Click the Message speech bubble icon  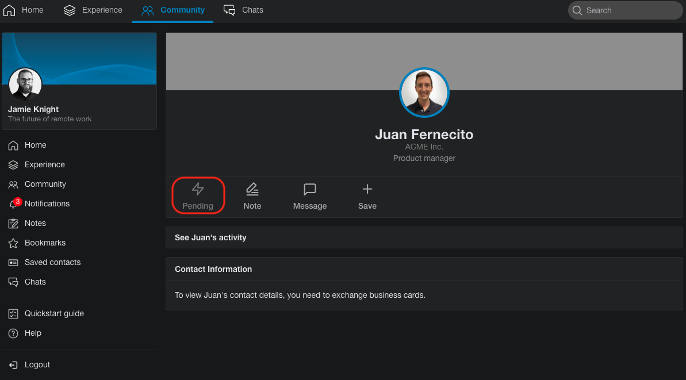310,189
